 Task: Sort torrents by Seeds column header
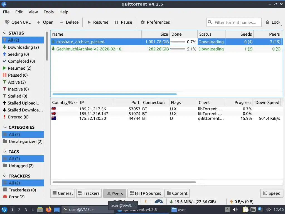(239, 34)
